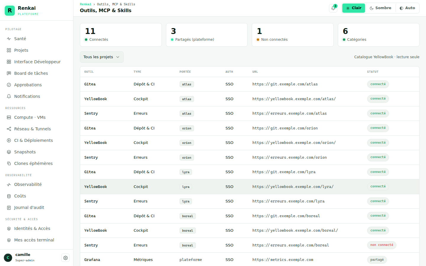Open settings gear next to camille
This screenshot has width=426, height=266.
pos(65,258)
